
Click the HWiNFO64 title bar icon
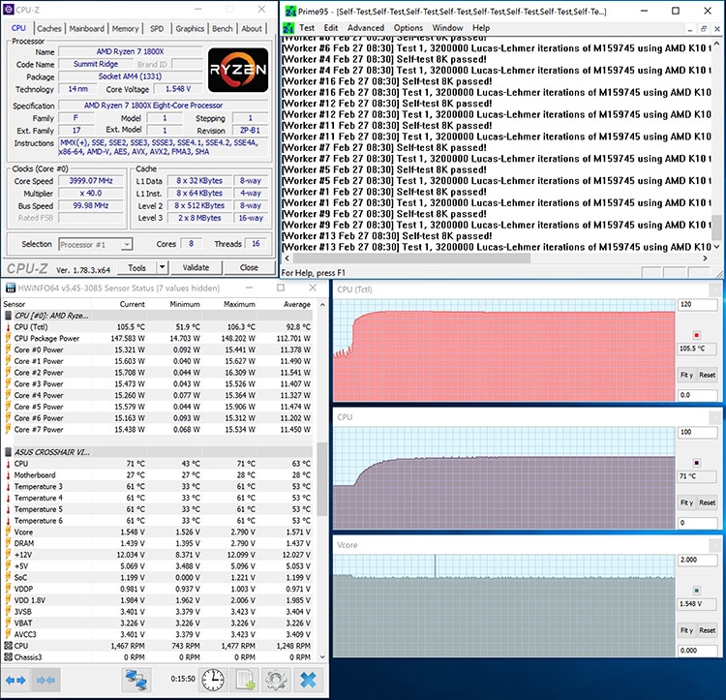click(x=11, y=288)
